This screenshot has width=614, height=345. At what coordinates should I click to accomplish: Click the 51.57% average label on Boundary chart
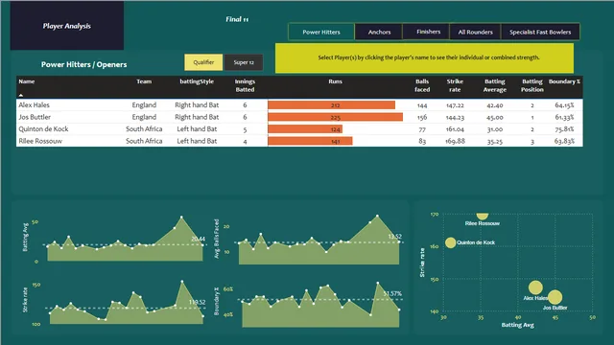(392, 293)
